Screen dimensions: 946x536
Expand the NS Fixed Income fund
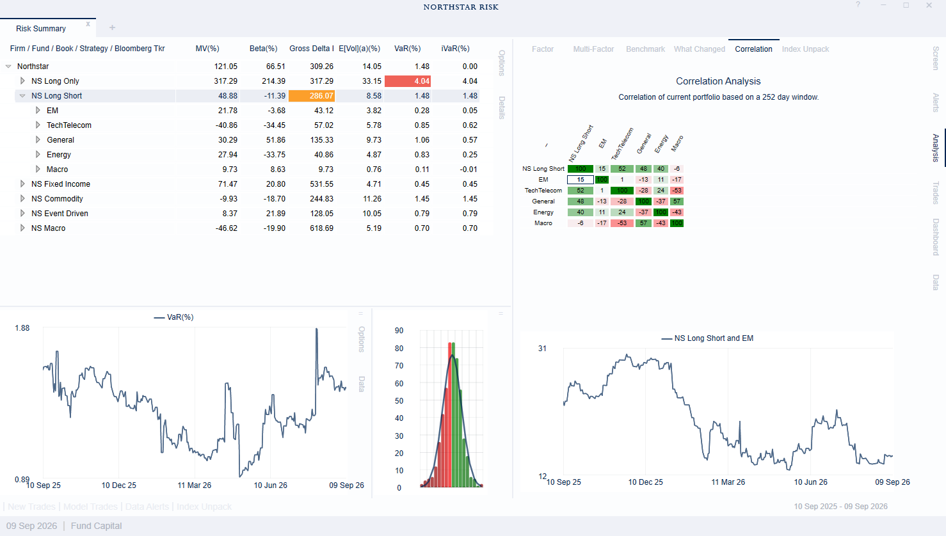coord(22,184)
